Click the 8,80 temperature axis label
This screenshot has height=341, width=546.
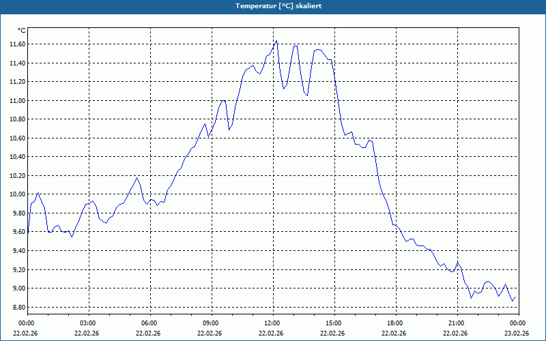[19, 307]
